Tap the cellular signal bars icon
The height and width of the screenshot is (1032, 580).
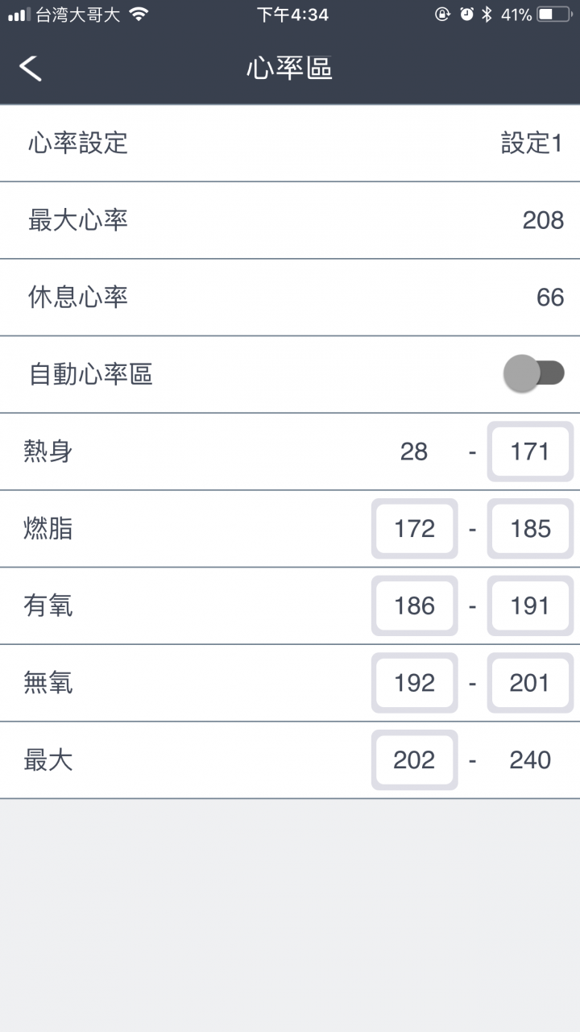[19, 15]
